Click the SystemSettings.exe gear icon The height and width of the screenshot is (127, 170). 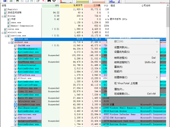pyautogui.click(x=16, y=105)
